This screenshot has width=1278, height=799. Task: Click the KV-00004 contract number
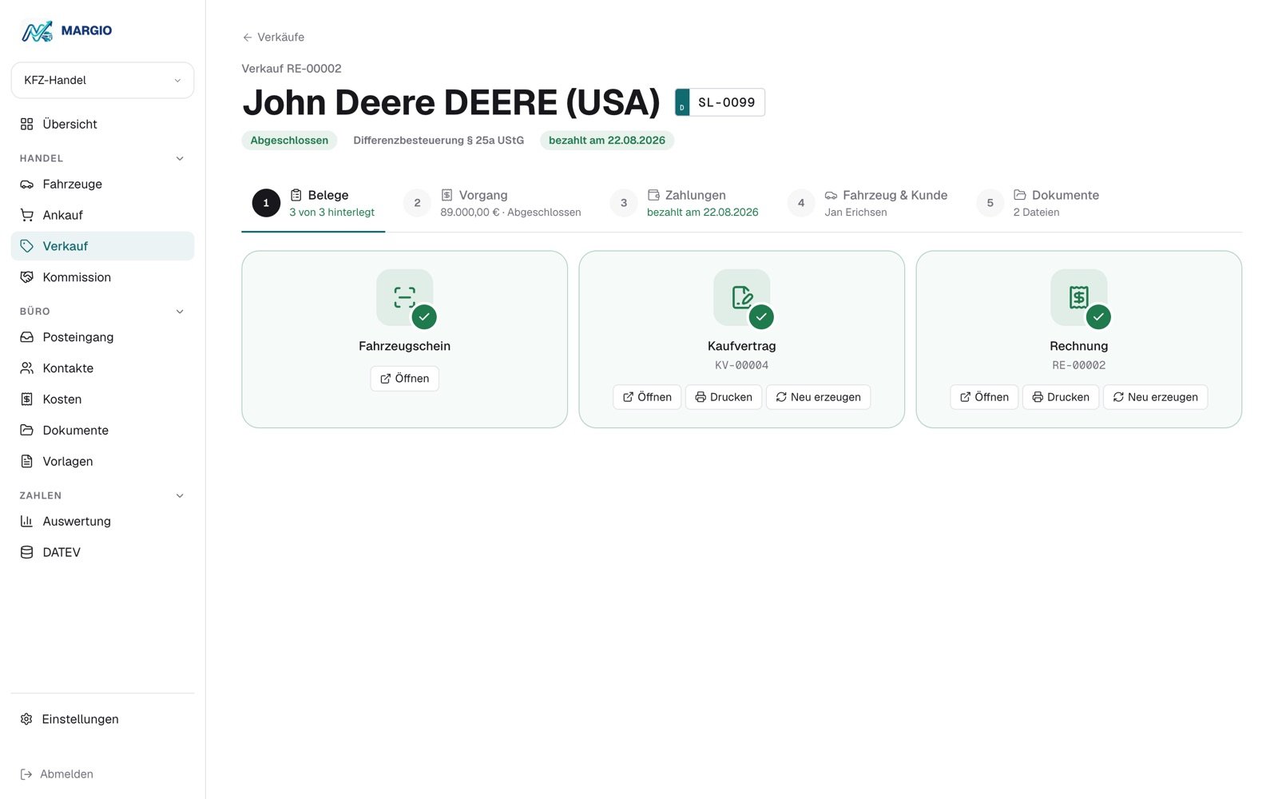coord(741,365)
